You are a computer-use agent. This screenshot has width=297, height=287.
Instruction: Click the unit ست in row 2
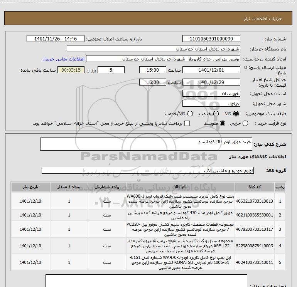pyautogui.click(x=107, y=215)
